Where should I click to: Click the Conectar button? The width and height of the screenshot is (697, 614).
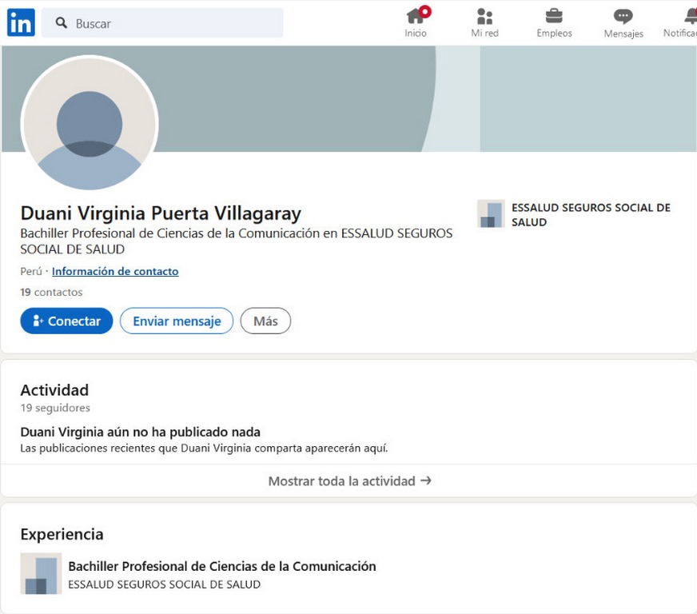point(66,321)
